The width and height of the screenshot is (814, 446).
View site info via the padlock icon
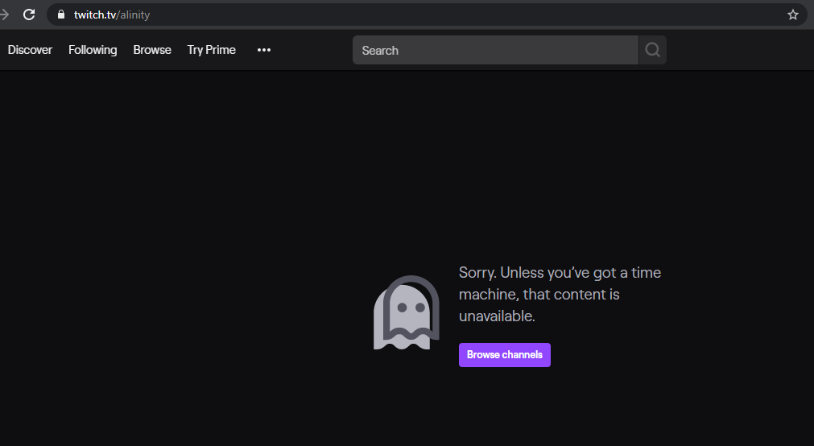coord(60,14)
